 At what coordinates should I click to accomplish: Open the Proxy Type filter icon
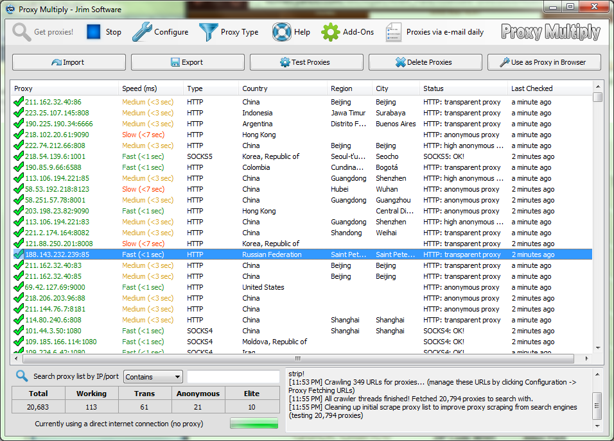pos(207,31)
